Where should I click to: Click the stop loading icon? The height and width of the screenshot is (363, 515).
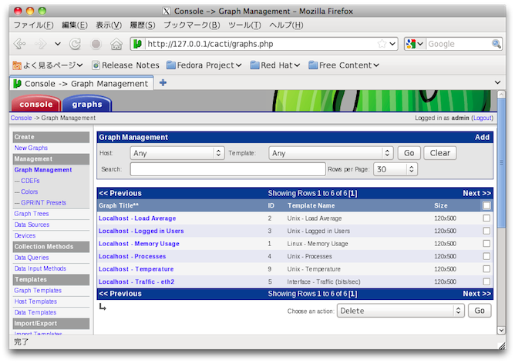point(96,45)
